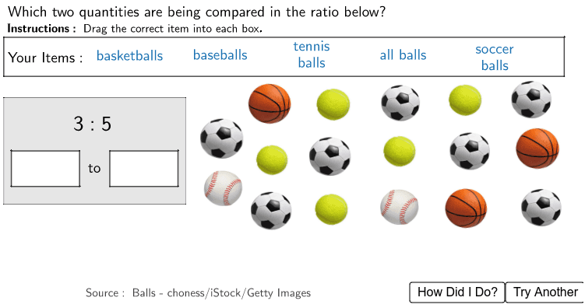Click the leftmost soccer ball
Image resolution: width=585 pixels, height=308 pixels.
pos(221,138)
